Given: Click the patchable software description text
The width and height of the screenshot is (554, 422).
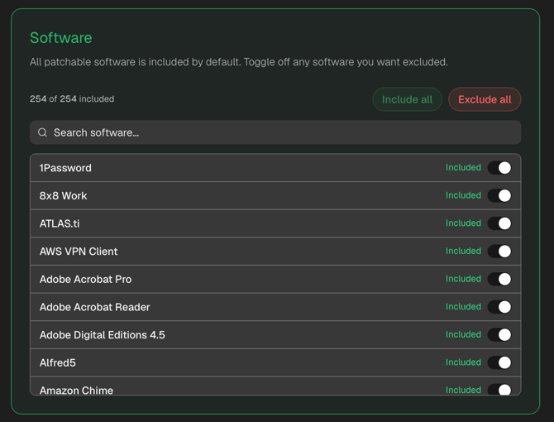Looking at the screenshot, I should (x=239, y=62).
